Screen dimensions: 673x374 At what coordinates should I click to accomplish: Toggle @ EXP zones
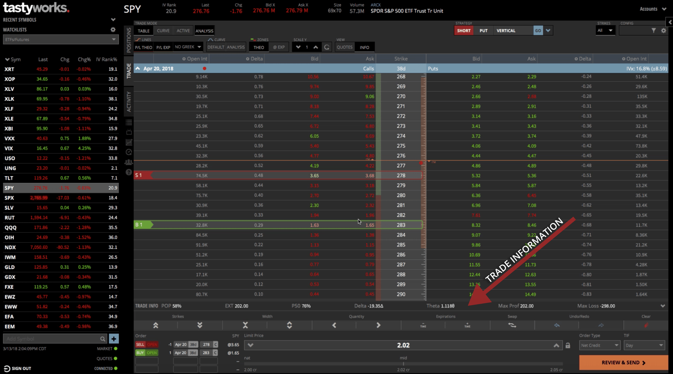(279, 47)
